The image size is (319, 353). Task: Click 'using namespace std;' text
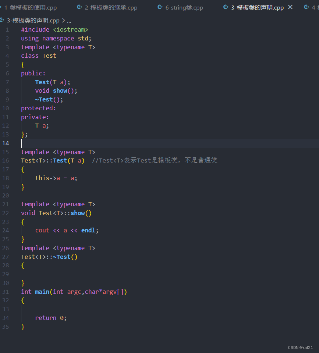(x=56, y=39)
